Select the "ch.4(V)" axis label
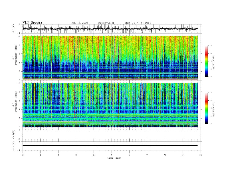Image resolution: width=226 pixels, height=174 pixels. pyautogui.click(x=14, y=146)
